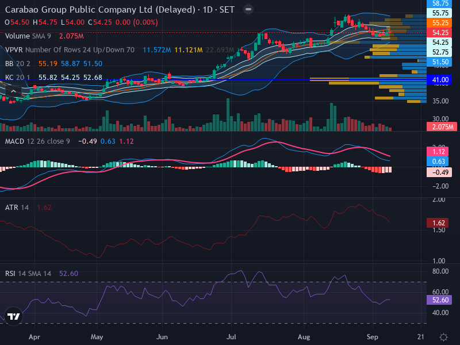Viewport: 460px width, 345px height.
Task: Open chart settings gear icon
Action: (x=443, y=337)
